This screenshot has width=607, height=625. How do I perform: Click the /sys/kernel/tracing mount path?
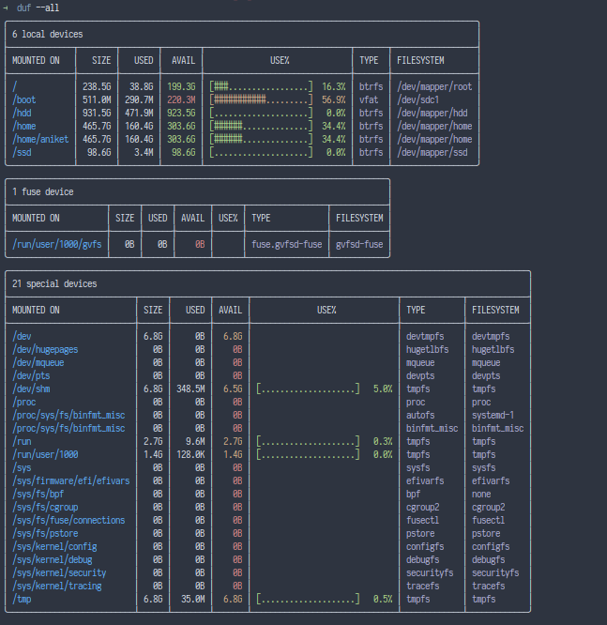[x=57, y=586]
